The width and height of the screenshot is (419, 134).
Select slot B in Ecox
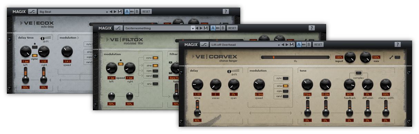137,12
